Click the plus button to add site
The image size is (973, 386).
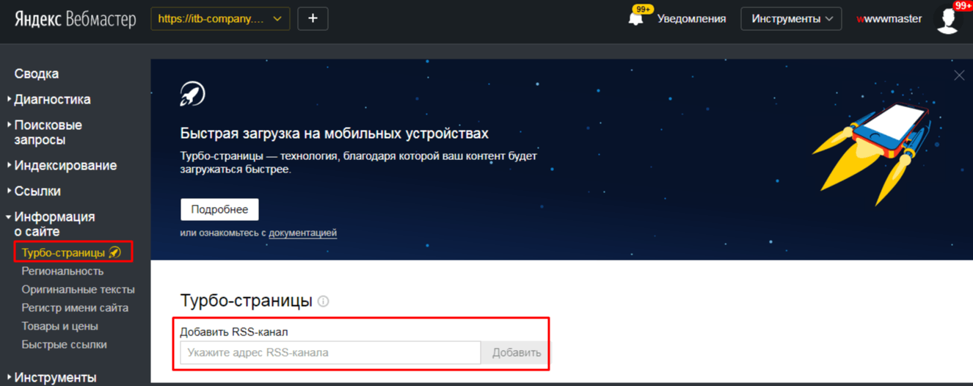[313, 19]
